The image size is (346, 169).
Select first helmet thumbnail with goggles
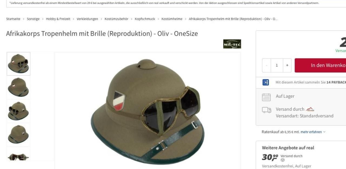coord(18,64)
